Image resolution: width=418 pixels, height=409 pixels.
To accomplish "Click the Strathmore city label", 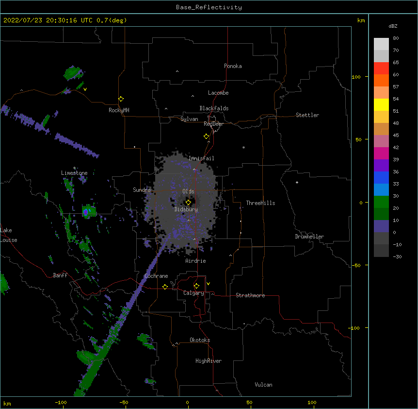I will coord(250,295).
